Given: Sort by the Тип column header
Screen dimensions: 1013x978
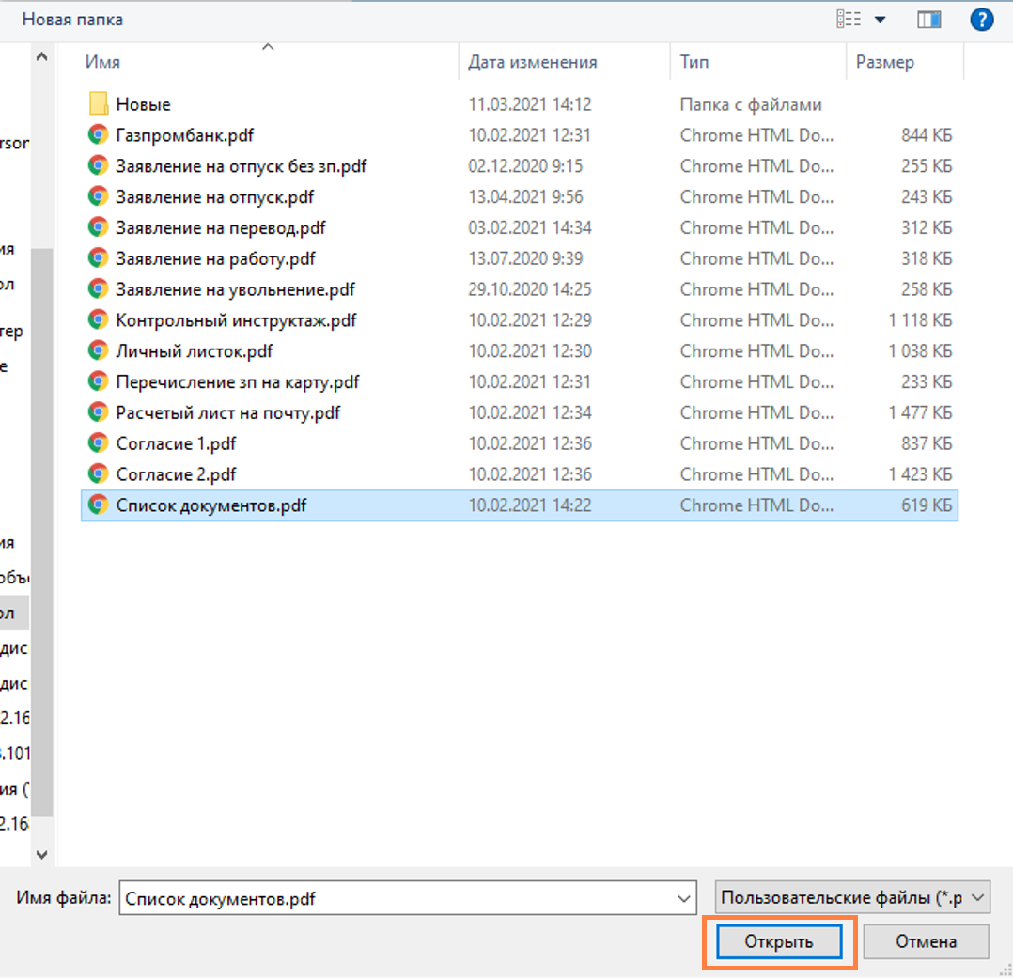Looking at the screenshot, I should 694,63.
